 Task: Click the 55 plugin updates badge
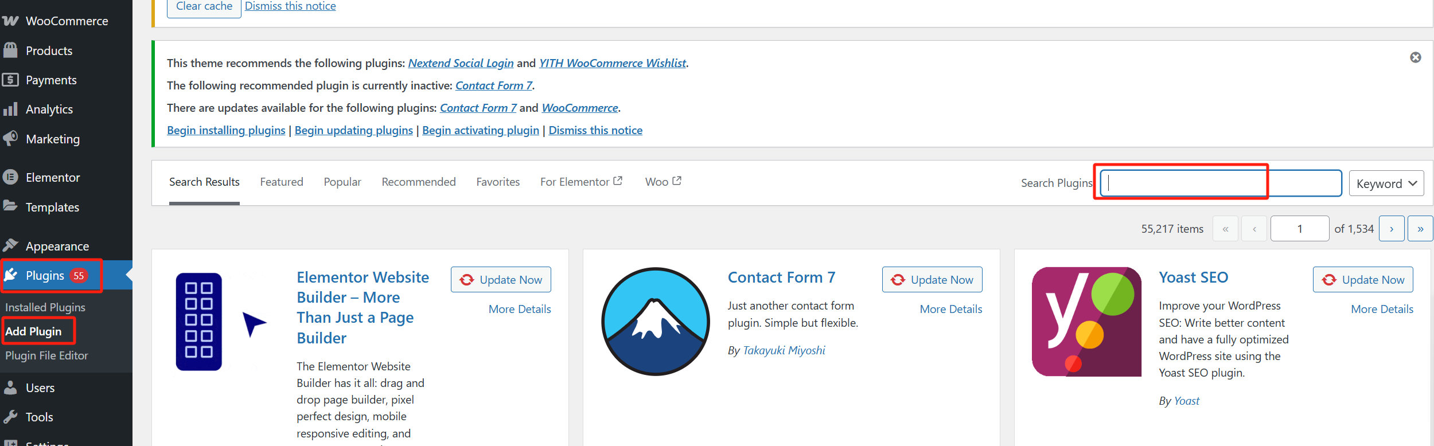(x=79, y=276)
